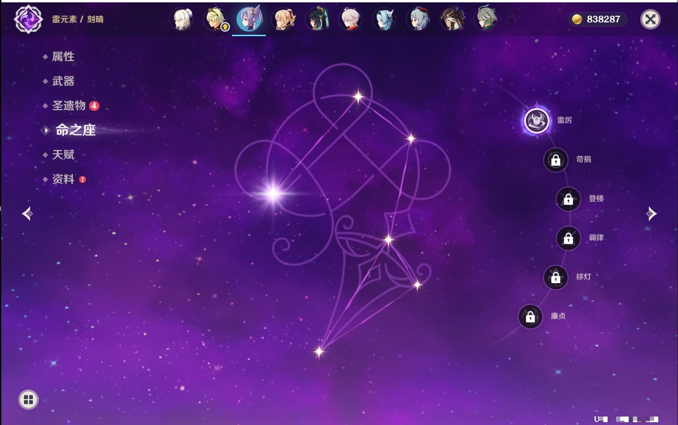
Task: Close the character screen with X
Action: coord(650,19)
